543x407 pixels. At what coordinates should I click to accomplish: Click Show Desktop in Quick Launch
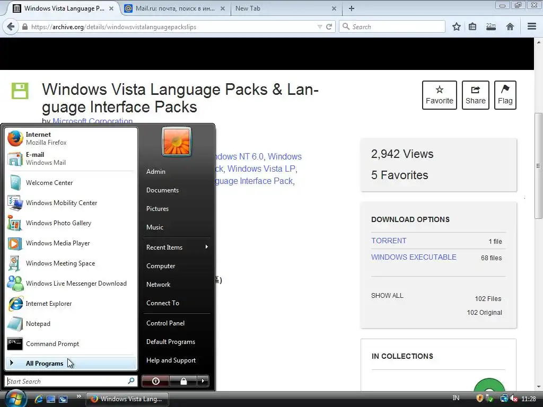pos(51,399)
